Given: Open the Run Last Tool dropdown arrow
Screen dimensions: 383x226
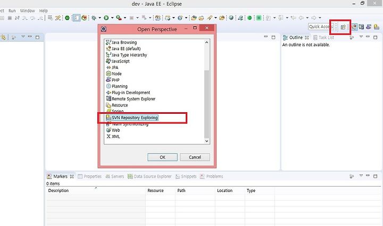Looking at the screenshot, I should [125, 18].
